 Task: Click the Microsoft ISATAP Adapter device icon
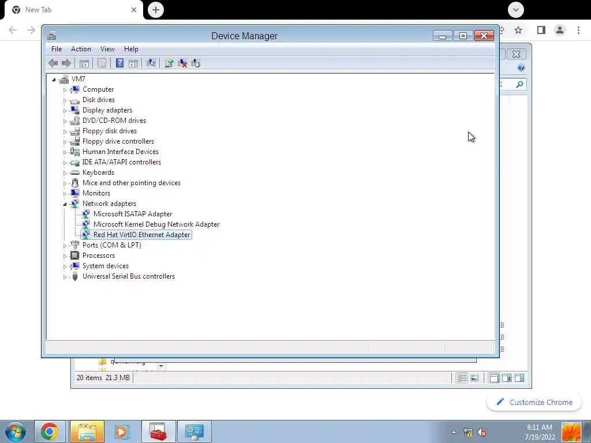86,214
